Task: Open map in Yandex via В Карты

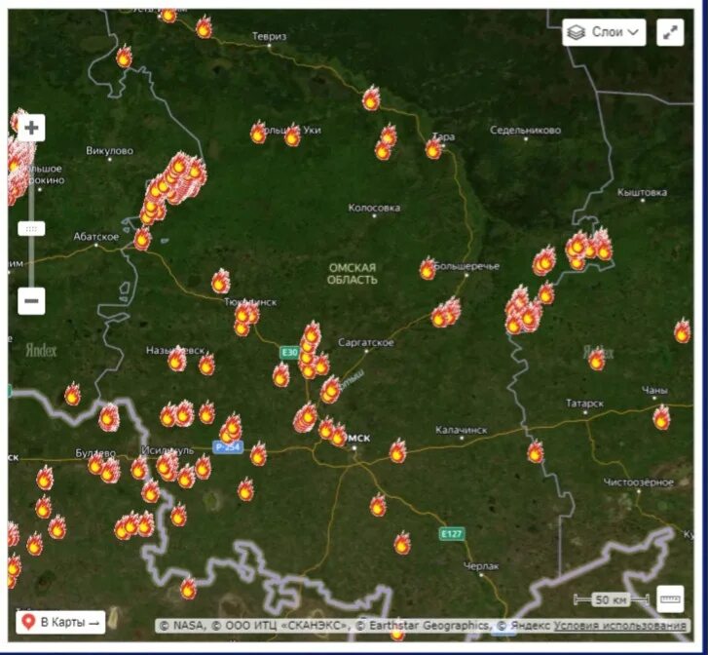Action: 60,623
